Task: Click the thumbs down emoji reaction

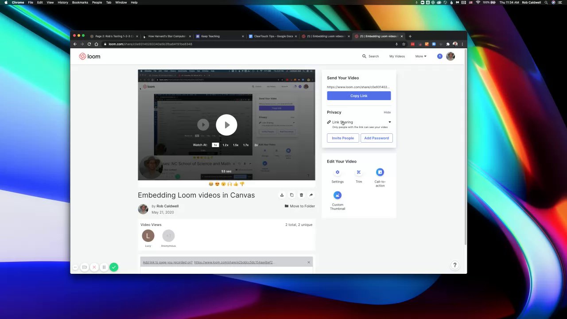Action: click(242, 184)
